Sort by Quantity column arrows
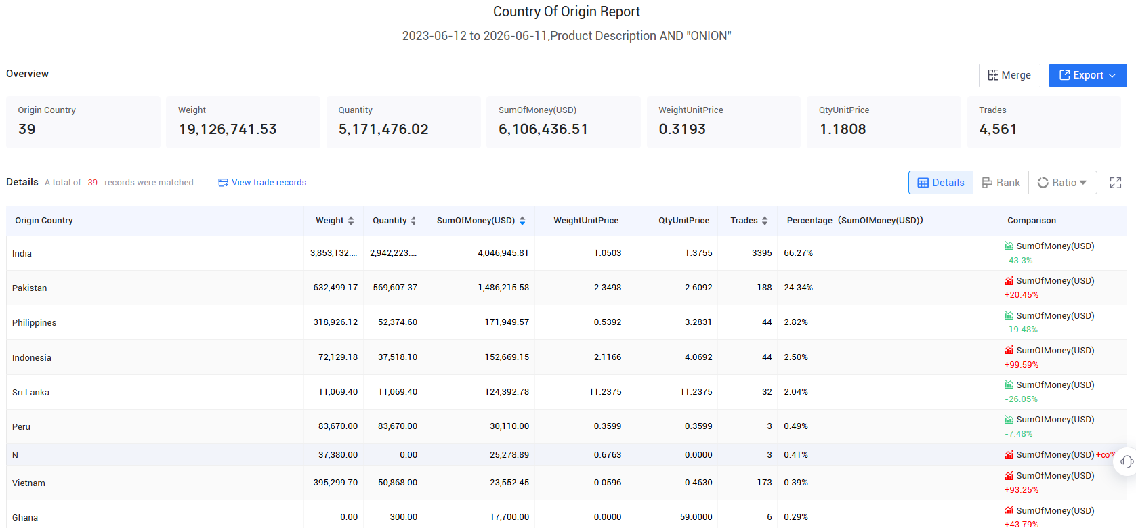Viewport: 1136px width, 528px height. [x=413, y=221]
